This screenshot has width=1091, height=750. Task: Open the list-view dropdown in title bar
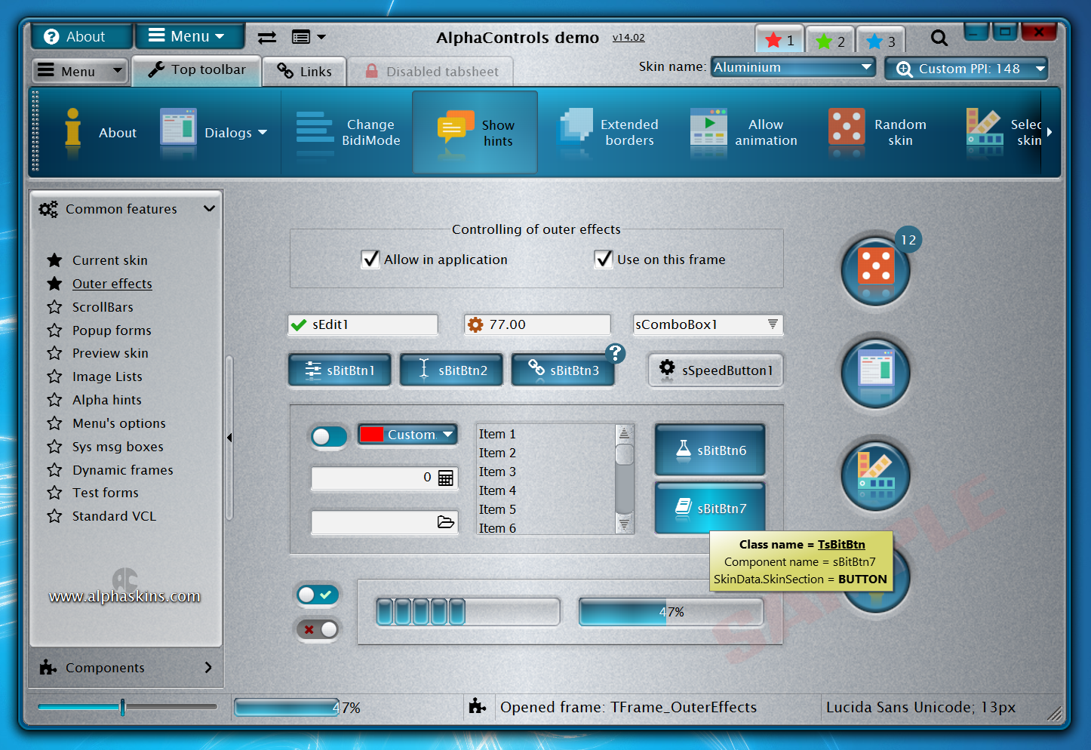[309, 37]
